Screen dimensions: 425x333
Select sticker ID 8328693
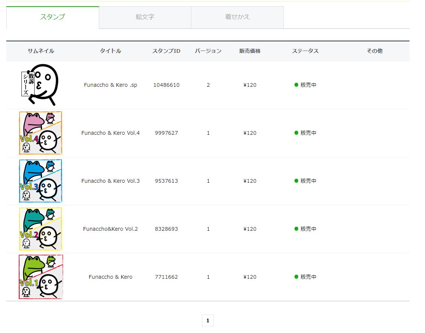tap(166, 229)
